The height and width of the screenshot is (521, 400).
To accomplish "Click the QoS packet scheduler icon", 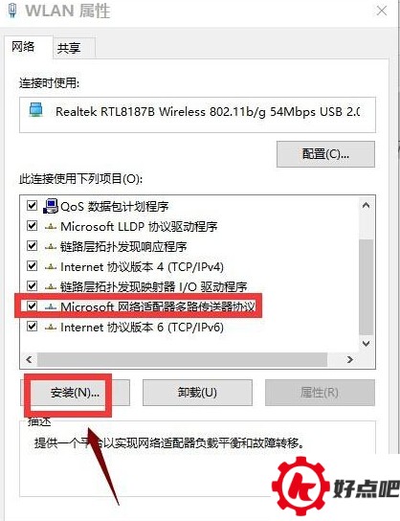I will 51,206.
